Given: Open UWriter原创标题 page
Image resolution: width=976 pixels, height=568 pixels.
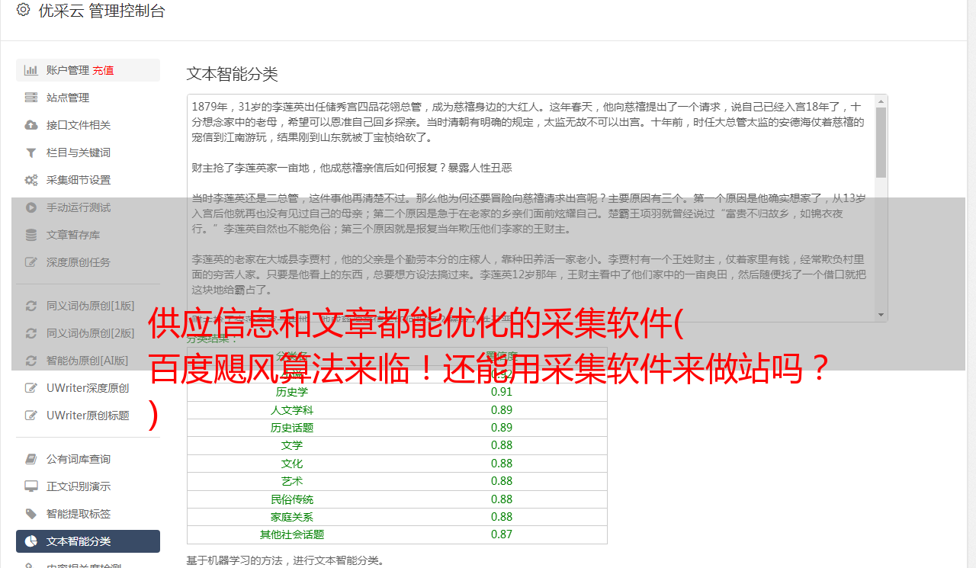Looking at the screenshot, I should tap(88, 416).
